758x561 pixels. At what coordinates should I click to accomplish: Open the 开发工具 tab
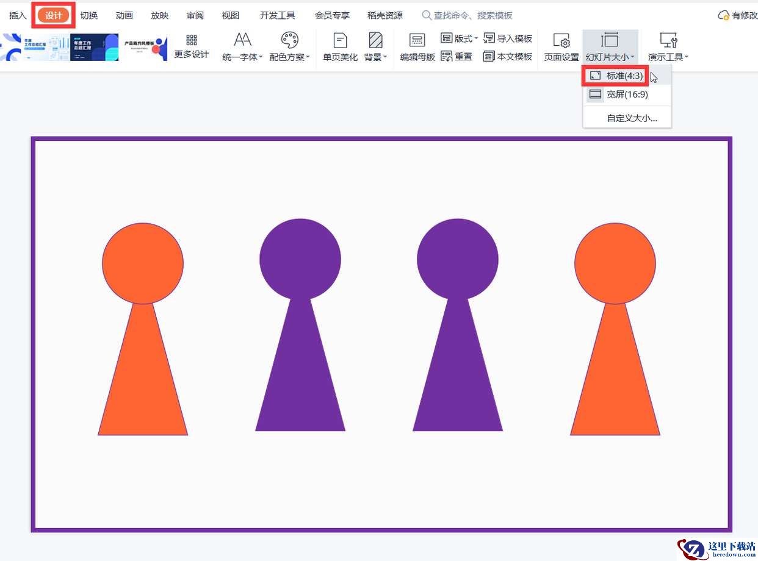(x=278, y=15)
